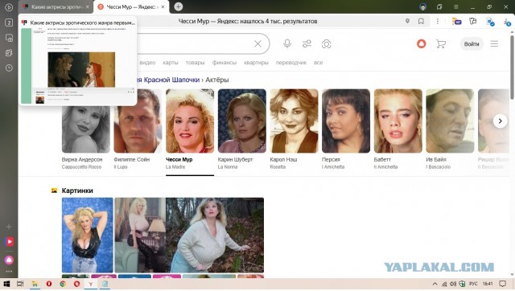Image resolution: width=515 pixels, height=291 pixels.
Task: Select actor card Ив Байя
Action: coord(450,129)
